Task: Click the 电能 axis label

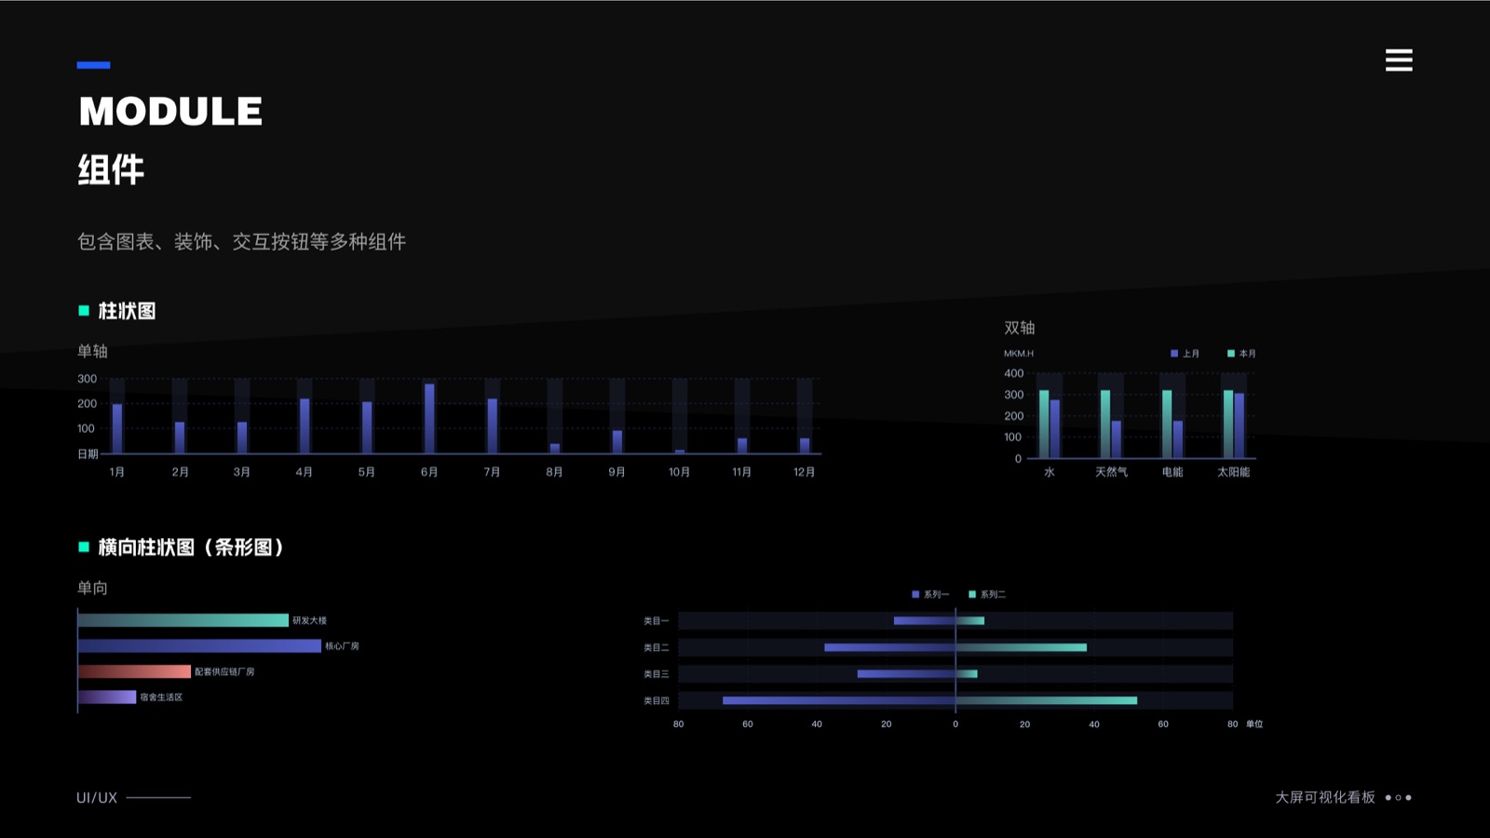Action: pyautogui.click(x=1172, y=472)
